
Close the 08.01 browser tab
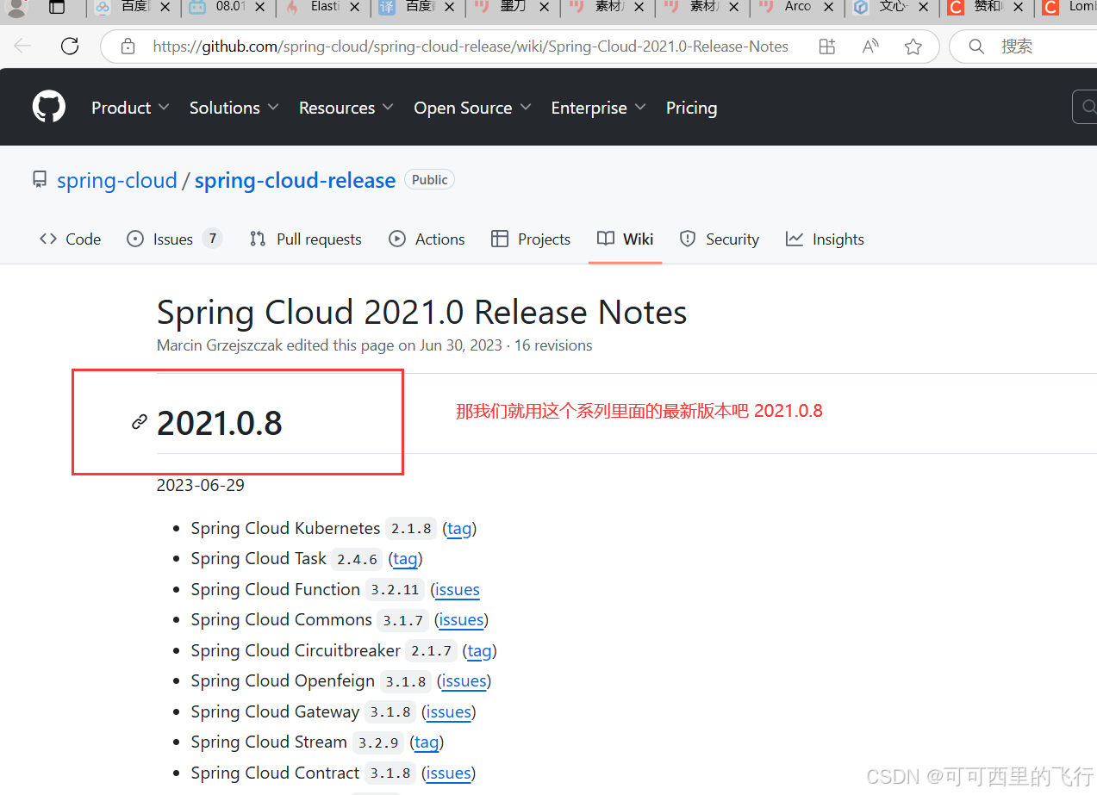pyautogui.click(x=259, y=7)
